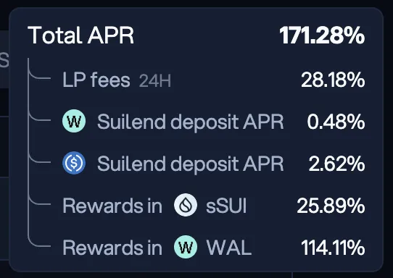Click the sSUI token name
Viewport: 393px width, 278px height.
coord(226,206)
